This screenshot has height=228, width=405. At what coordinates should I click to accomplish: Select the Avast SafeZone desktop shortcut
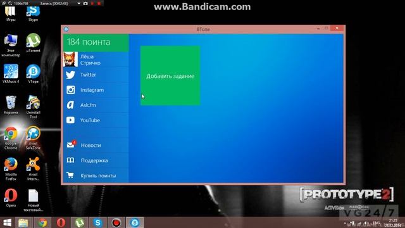coord(33,138)
